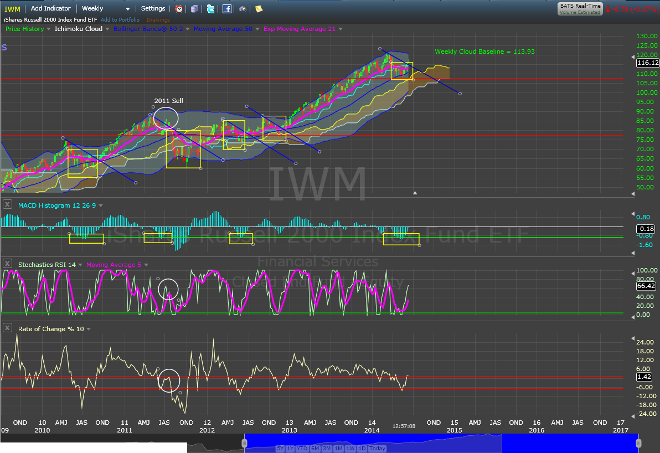Click right handle of timeline range slider
Image resolution: width=660 pixels, height=453 pixels.
[x=638, y=443]
